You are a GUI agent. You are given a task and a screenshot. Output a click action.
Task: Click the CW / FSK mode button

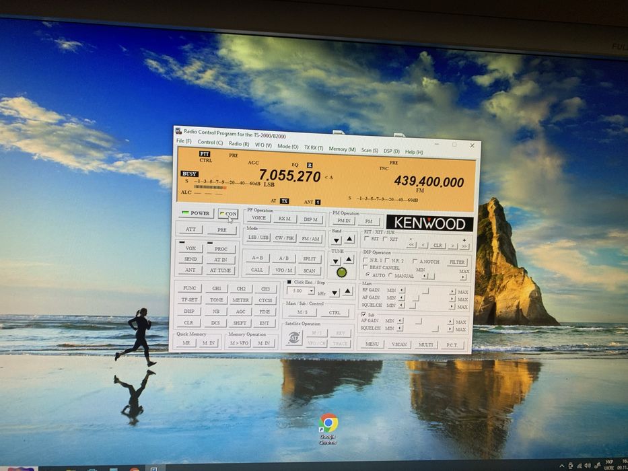coord(285,238)
